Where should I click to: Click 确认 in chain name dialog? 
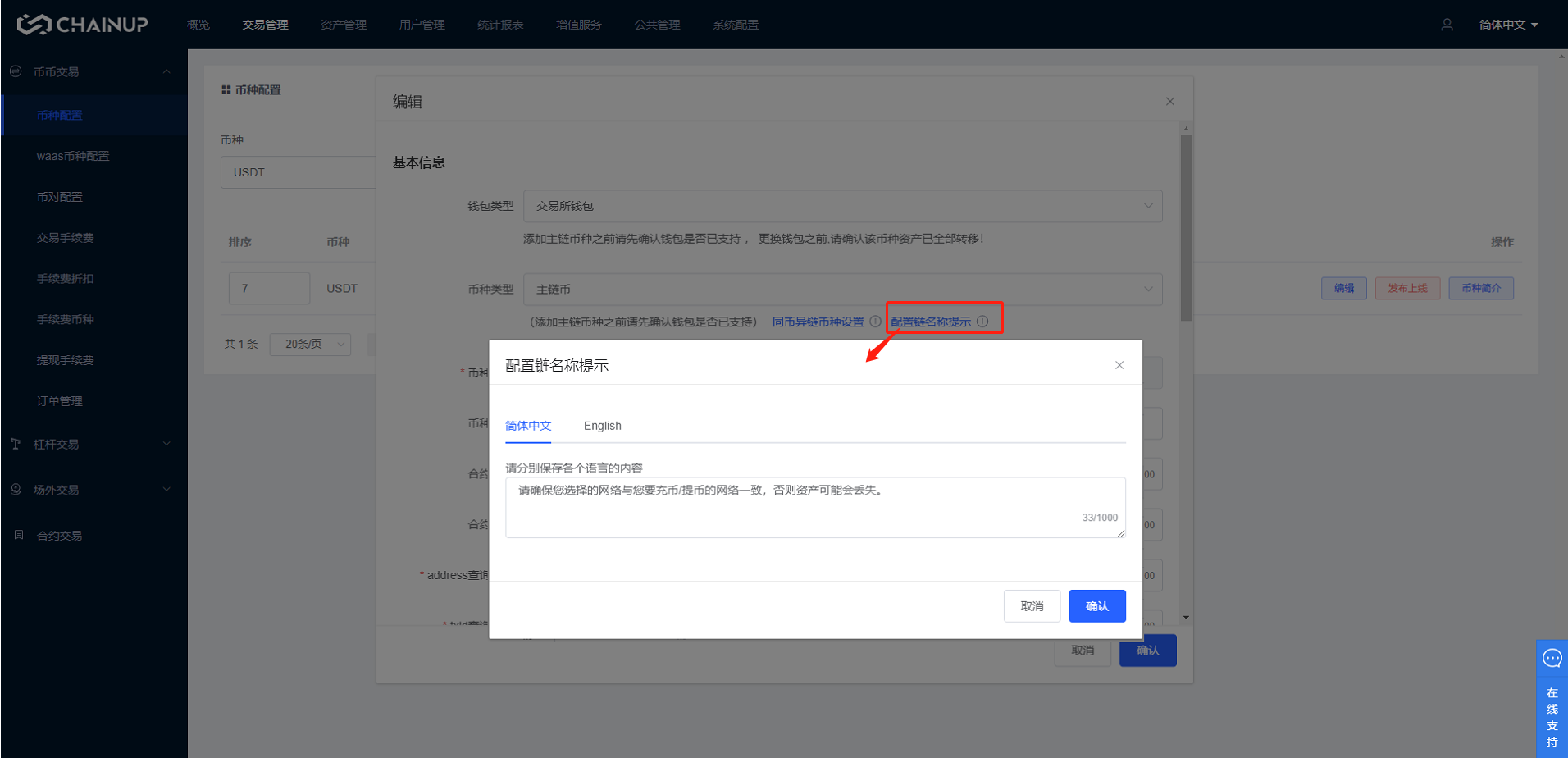pos(1096,606)
